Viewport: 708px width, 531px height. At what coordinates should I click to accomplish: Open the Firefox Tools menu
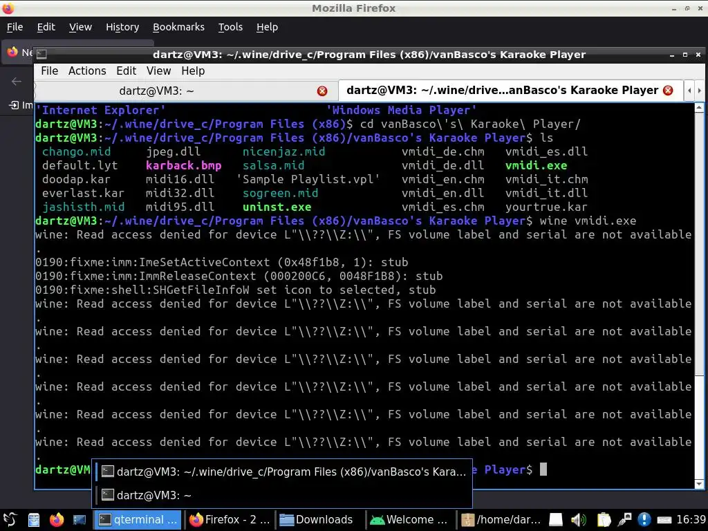click(x=230, y=27)
